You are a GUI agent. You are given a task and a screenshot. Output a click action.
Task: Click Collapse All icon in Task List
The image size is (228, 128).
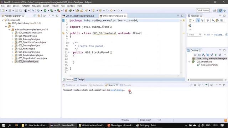pos(222,20)
